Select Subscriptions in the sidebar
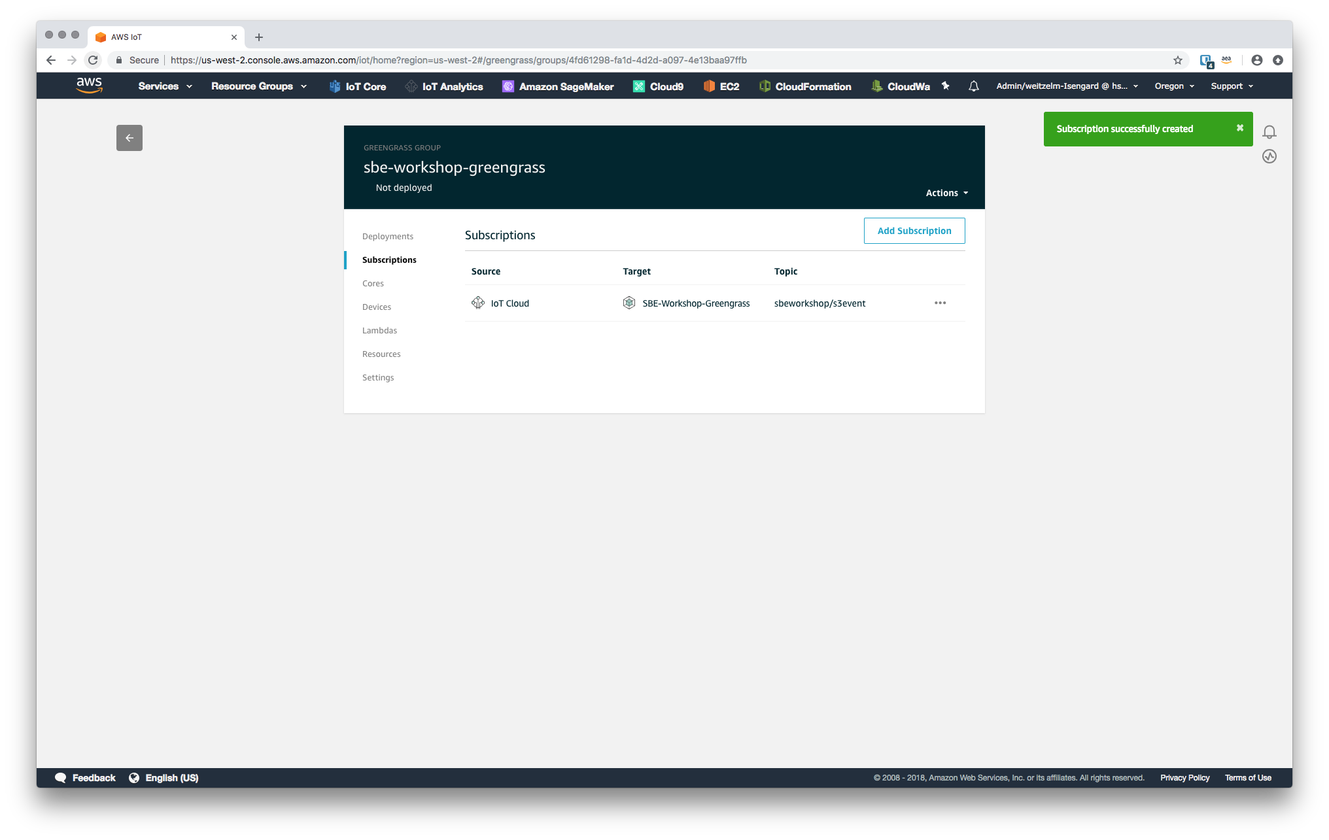 coord(389,260)
